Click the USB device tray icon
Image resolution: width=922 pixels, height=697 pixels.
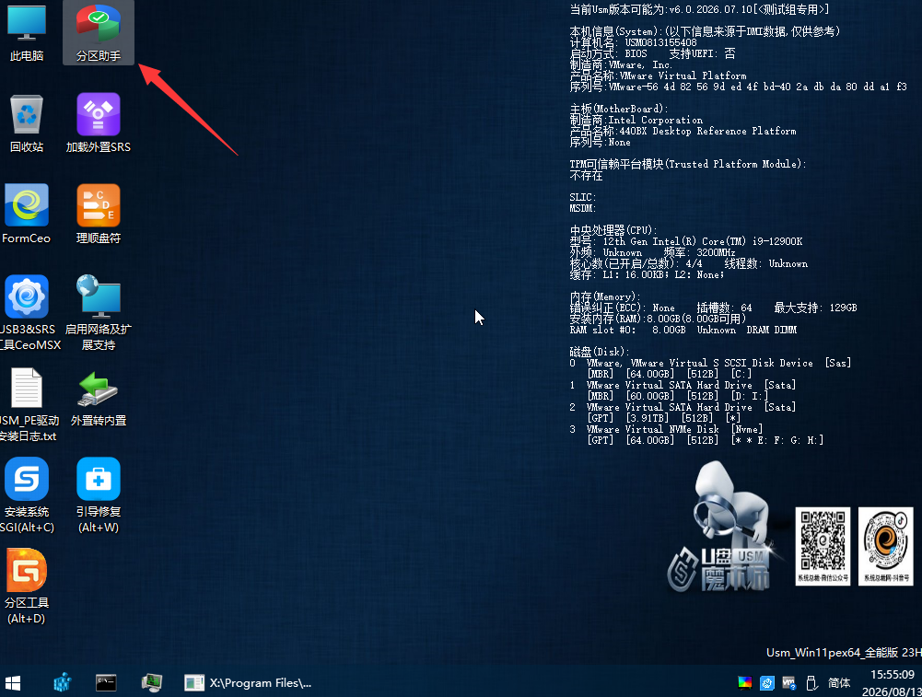click(x=811, y=683)
